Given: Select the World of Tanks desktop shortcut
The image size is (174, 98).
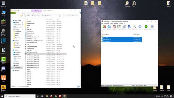Looking at the screenshot, I should [x=3, y=32].
